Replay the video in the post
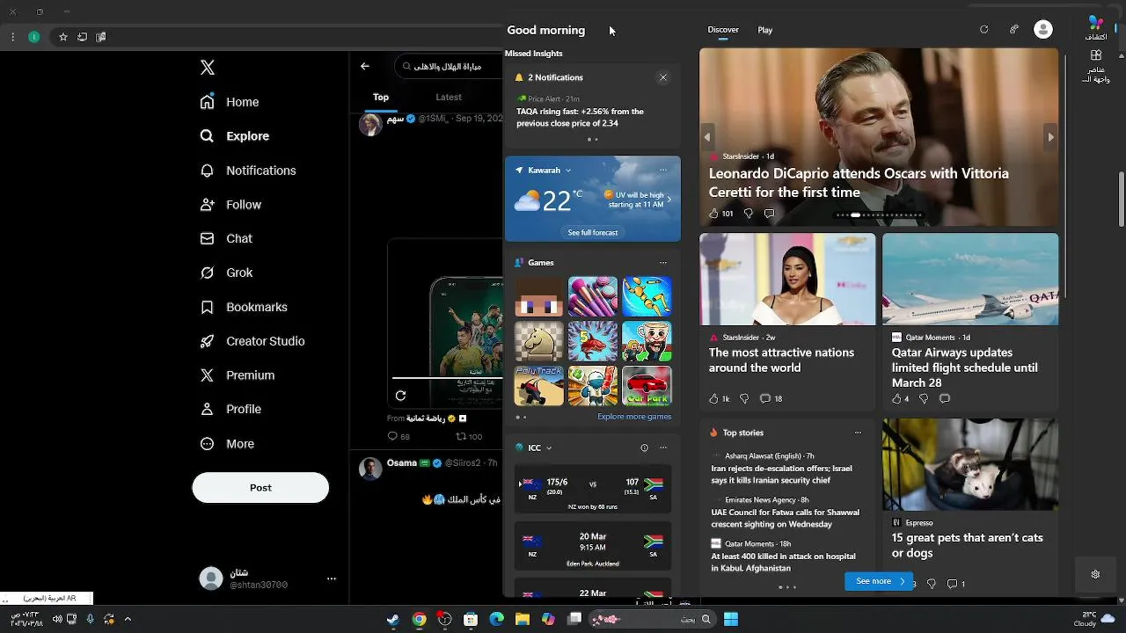Screen dimensions: 1126x633 pyautogui.click(x=400, y=396)
